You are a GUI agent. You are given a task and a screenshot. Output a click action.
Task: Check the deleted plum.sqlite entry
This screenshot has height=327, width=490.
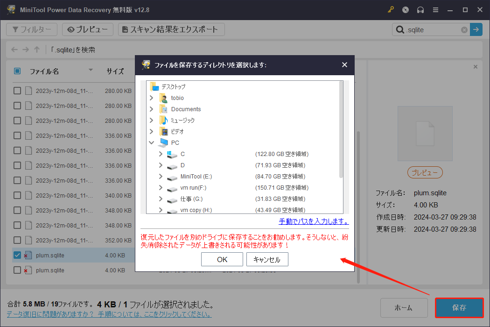coord(17,270)
